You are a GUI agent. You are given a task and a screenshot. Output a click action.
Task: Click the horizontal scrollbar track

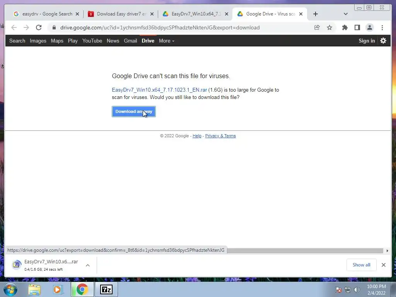tap(305, 251)
